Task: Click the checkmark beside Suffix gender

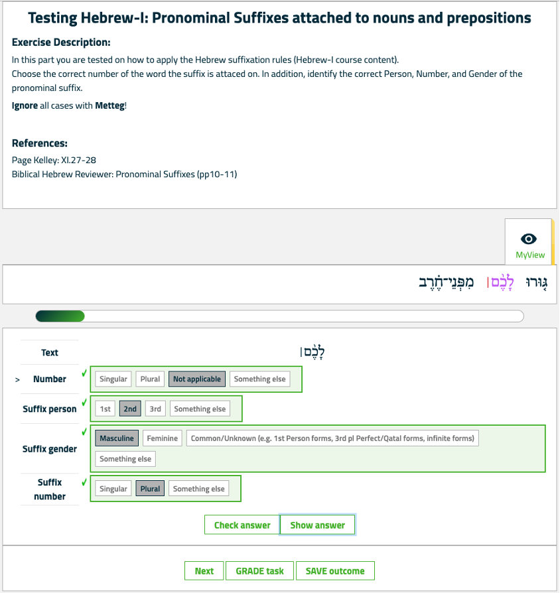Action: coord(84,432)
